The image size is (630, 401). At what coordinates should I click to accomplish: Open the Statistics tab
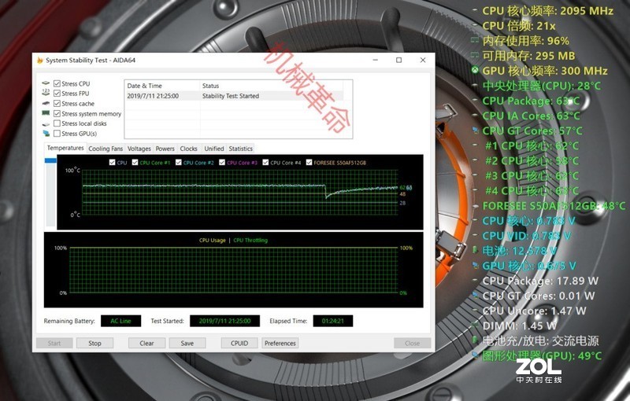coord(241,149)
